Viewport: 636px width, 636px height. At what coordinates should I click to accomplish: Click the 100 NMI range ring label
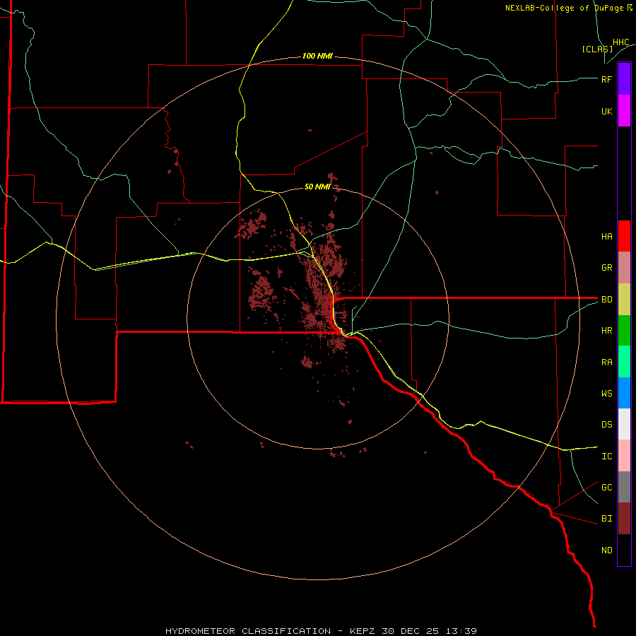317,56
